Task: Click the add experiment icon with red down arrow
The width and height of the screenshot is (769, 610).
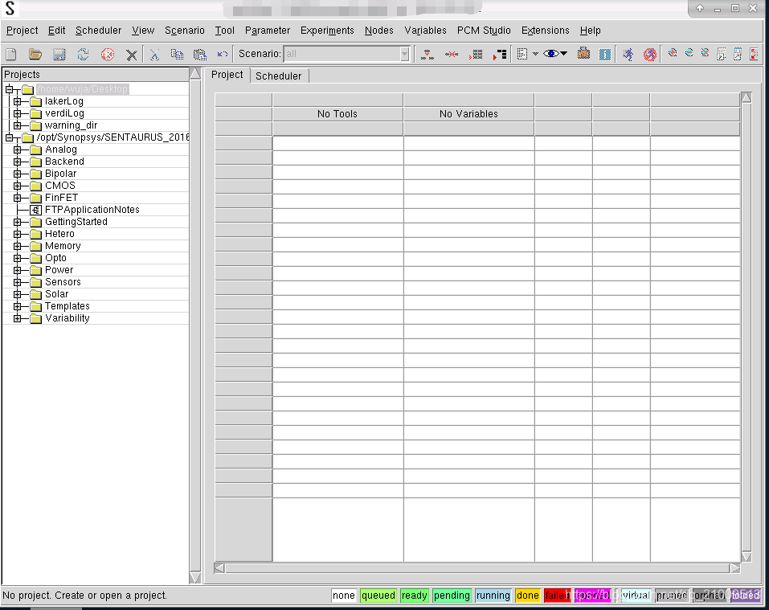Action: (427, 54)
